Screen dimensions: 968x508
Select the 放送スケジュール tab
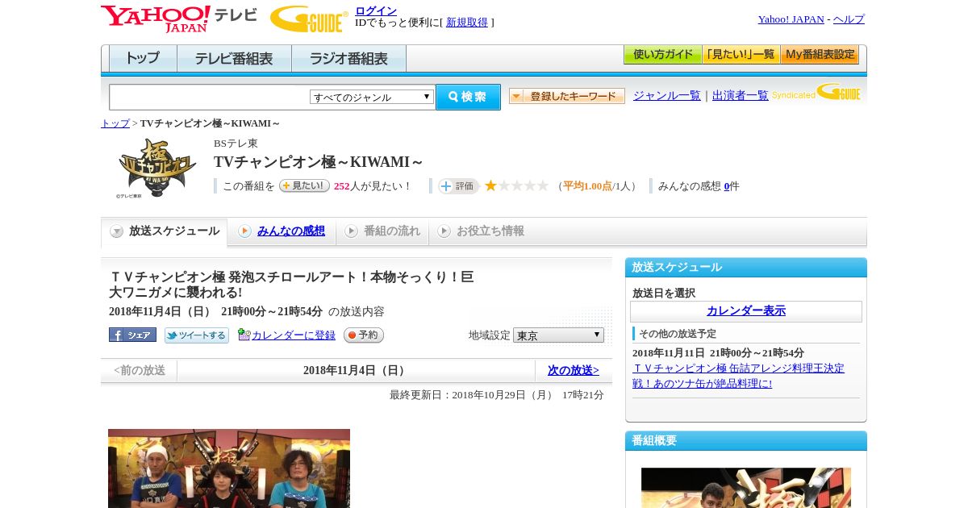coord(164,231)
